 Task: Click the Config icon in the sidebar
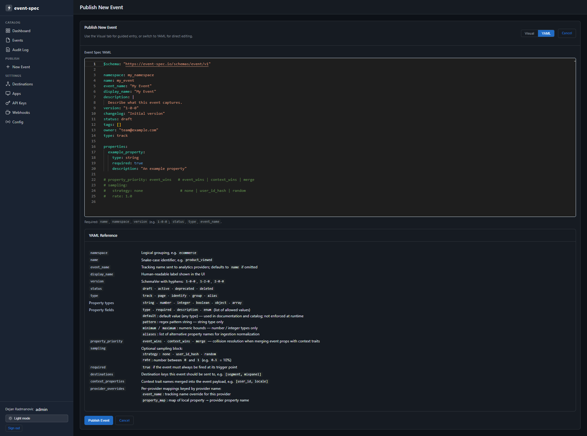(x=8, y=122)
